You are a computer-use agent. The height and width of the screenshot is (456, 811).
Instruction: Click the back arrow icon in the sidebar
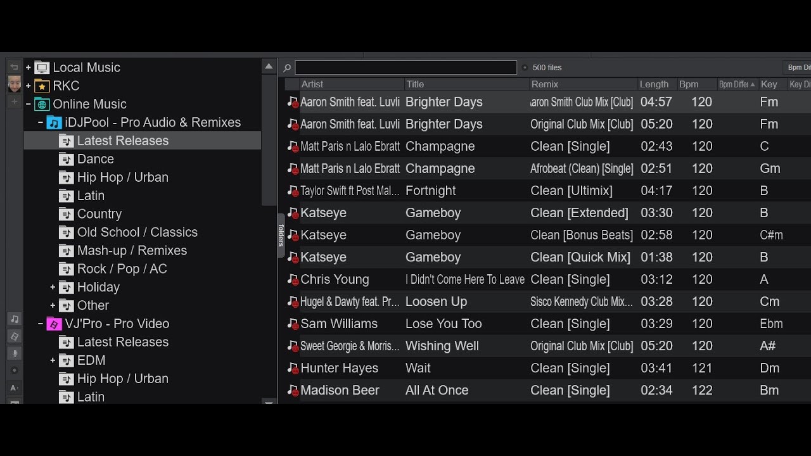point(14,67)
